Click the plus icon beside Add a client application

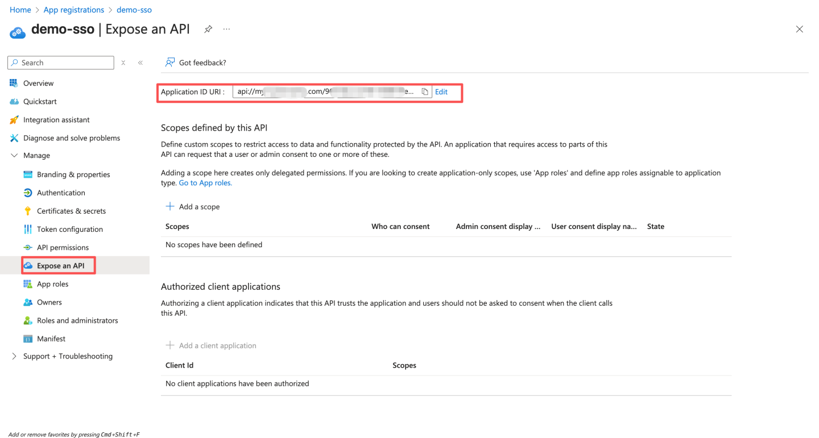(x=170, y=345)
